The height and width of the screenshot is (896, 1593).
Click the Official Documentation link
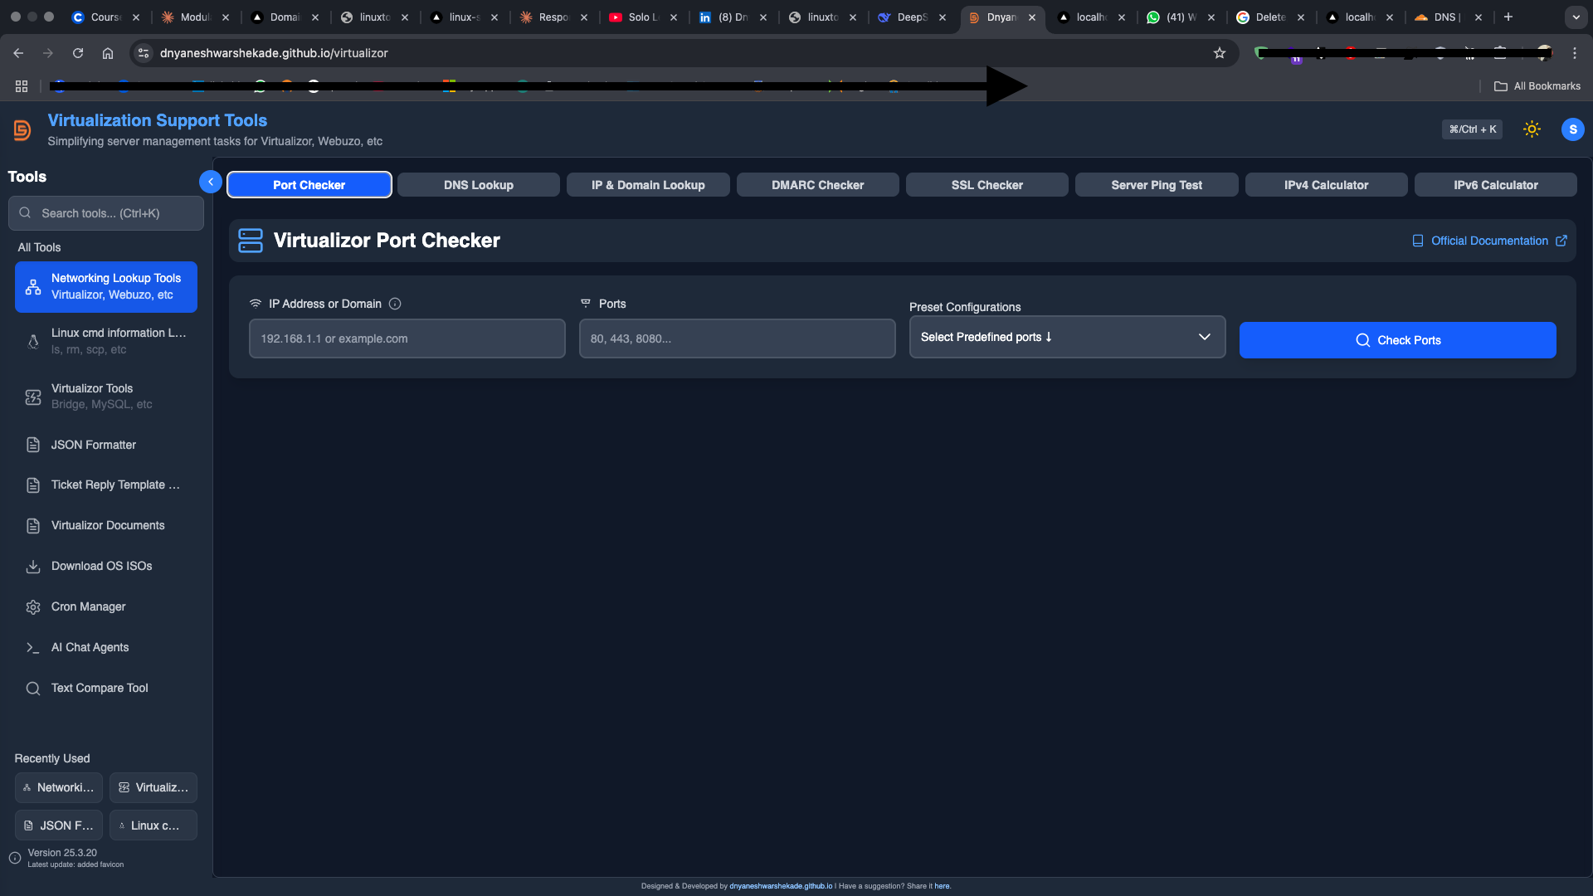[1489, 241]
